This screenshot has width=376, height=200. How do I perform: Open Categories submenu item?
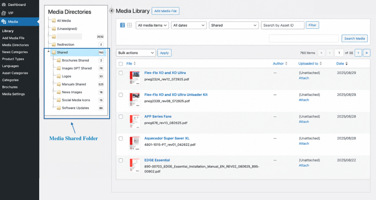pos(10,80)
